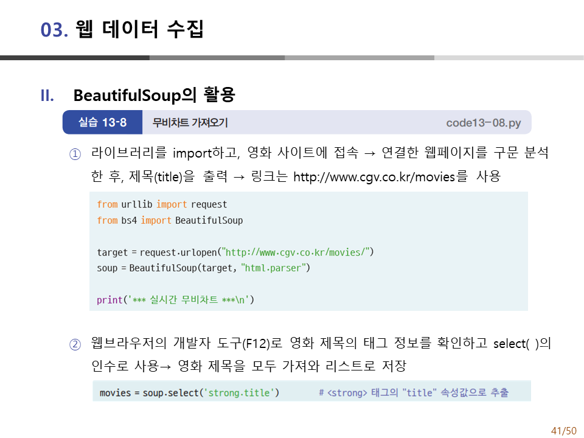
Task: Click the circled number ① step marker
Action: [x=75, y=154]
